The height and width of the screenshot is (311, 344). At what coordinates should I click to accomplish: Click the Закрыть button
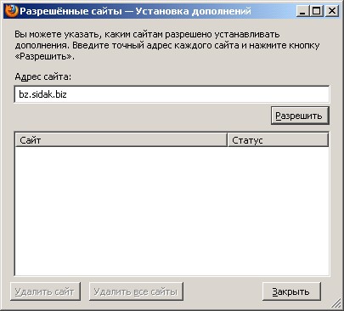coord(291,291)
